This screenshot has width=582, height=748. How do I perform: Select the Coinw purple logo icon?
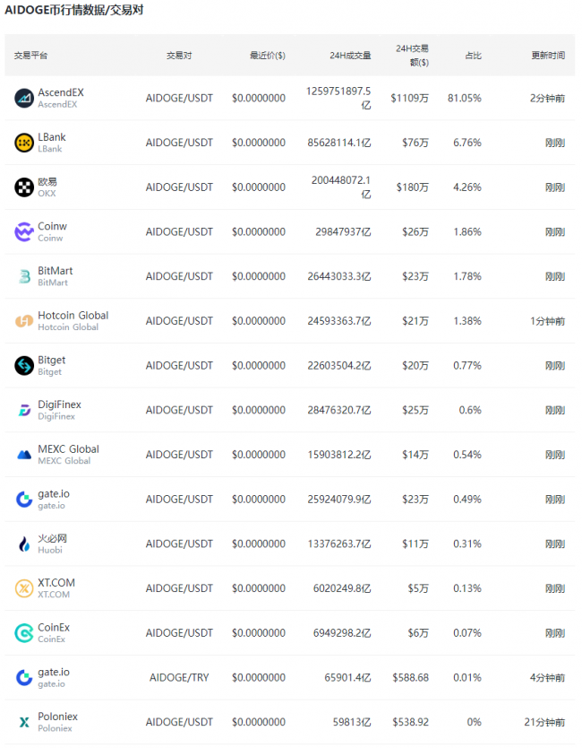tap(24, 231)
